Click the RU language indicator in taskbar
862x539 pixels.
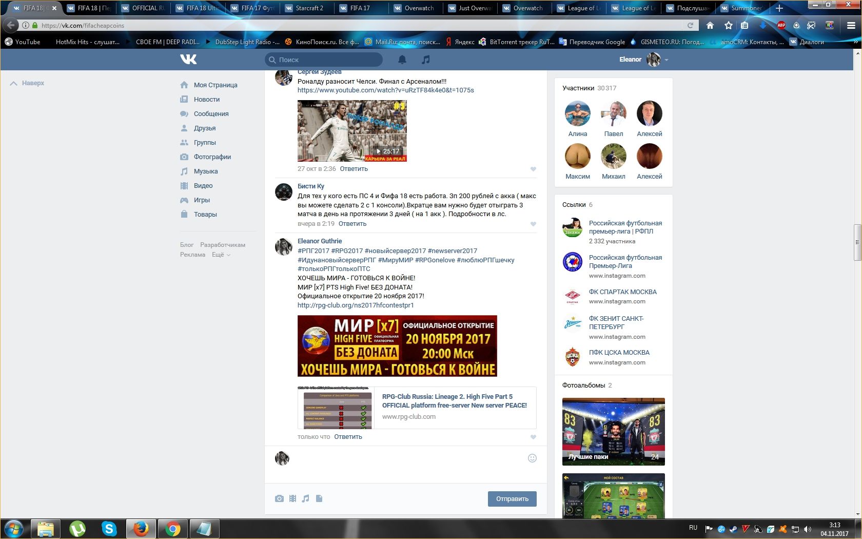click(693, 528)
